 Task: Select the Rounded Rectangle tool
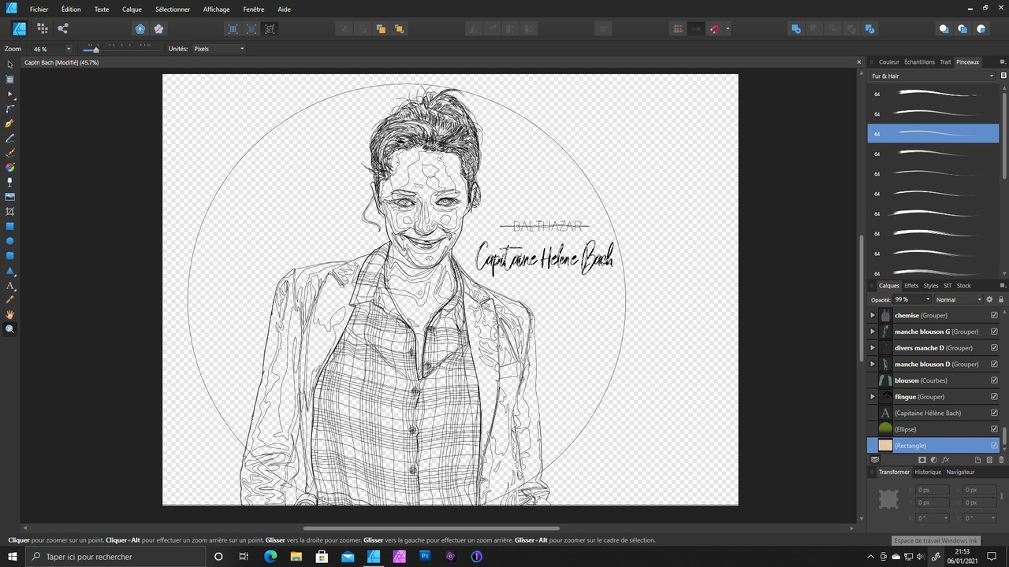[10, 256]
